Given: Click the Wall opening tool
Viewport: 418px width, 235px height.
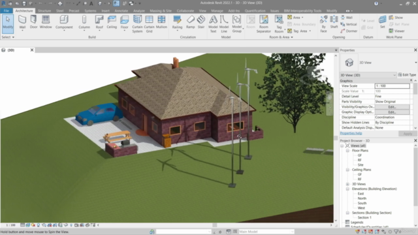Looking at the screenshot, I should (x=347, y=18).
